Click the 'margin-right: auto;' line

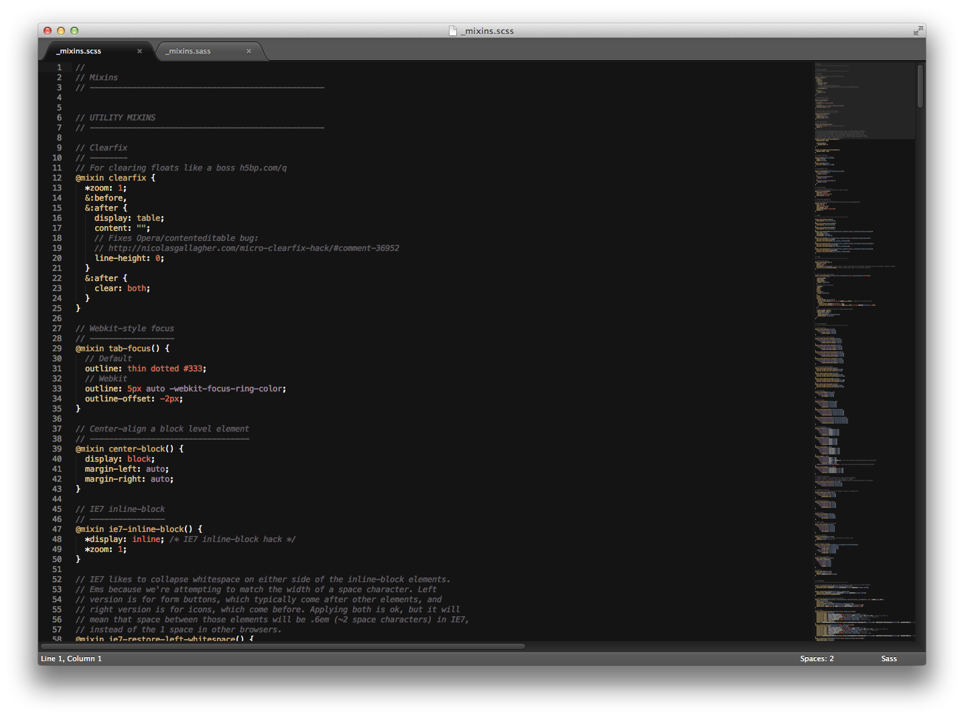coord(129,479)
